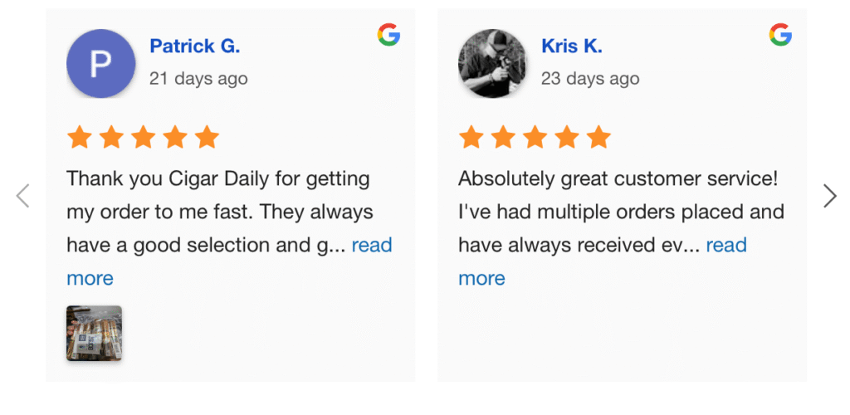Viewport: 850px width, 415px height.
Task: Show next reviews with right arrow
Action: [x=829, y=196]
